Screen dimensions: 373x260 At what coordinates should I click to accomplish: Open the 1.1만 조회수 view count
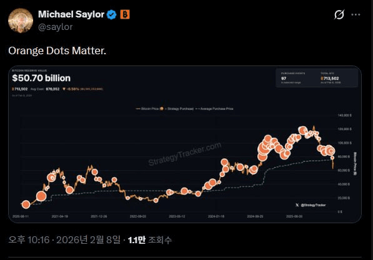coord(150,240)
